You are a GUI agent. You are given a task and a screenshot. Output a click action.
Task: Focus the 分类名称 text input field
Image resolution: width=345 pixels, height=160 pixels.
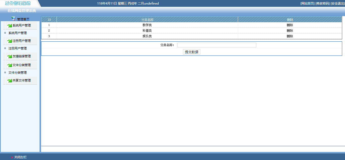click(217, 45)
